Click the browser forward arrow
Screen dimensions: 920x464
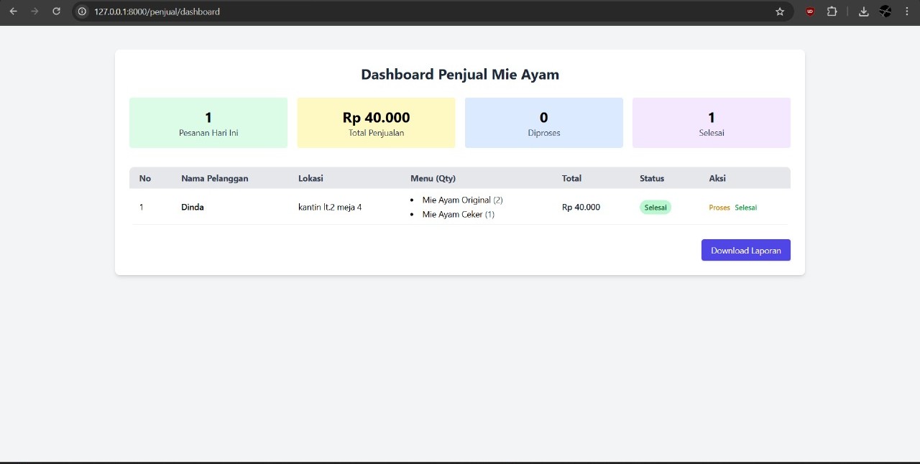[34, 11]
